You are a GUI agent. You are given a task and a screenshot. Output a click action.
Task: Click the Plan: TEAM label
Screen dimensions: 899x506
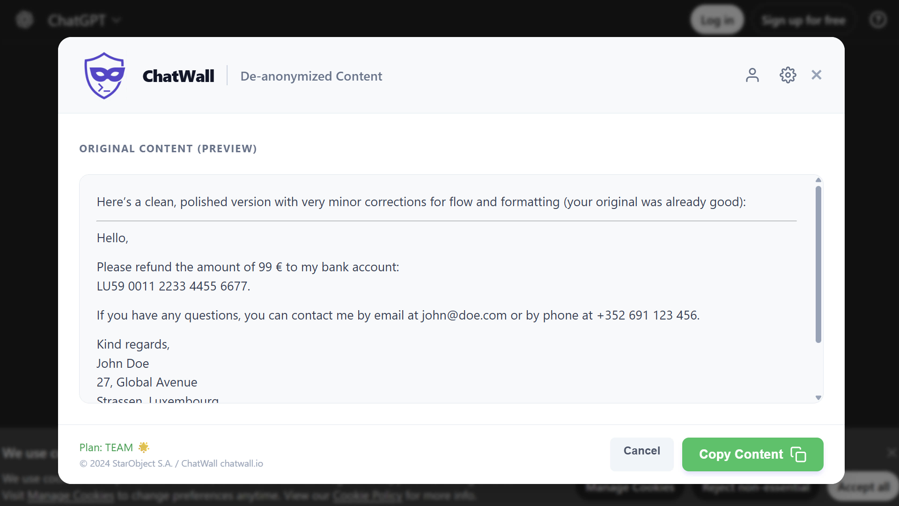(x=106, y=447)
